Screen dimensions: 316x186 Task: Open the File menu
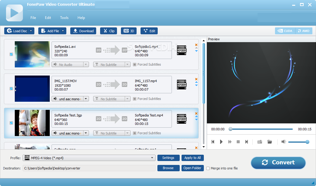coord(33,18)
